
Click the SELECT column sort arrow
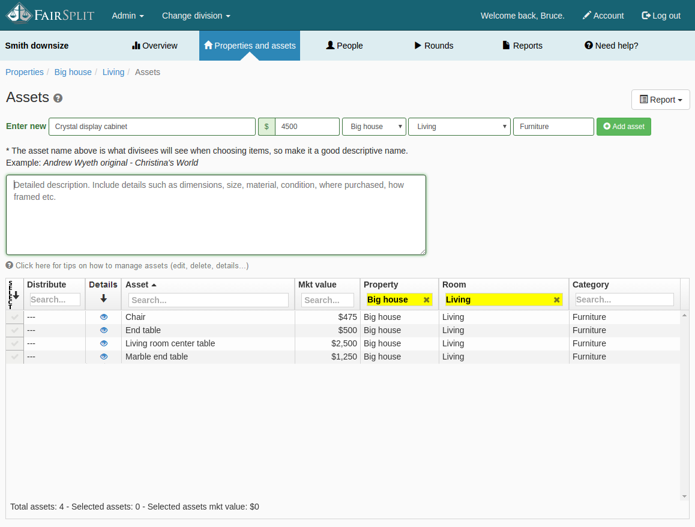(x=16, y=295)
